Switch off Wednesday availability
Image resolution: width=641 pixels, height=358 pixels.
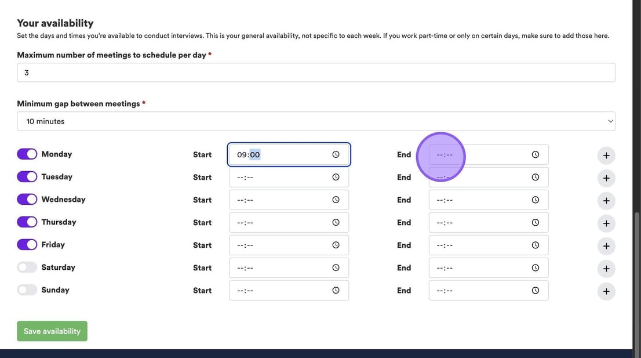pos(27,199)
